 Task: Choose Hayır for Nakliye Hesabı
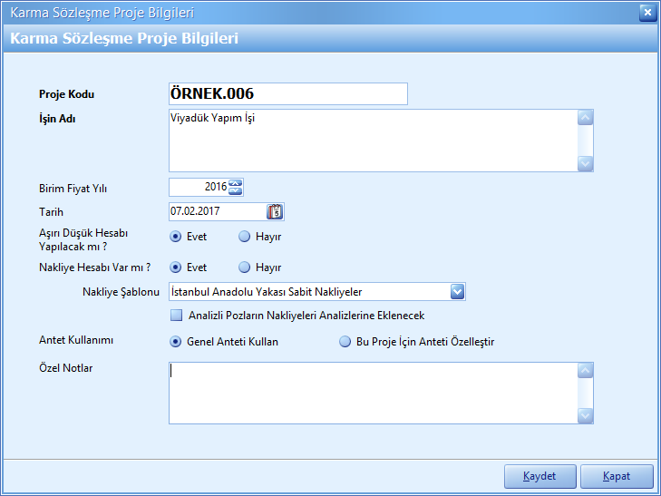244,267
